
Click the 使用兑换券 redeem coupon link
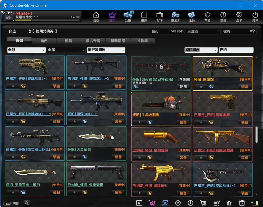(x=44, y=31)
